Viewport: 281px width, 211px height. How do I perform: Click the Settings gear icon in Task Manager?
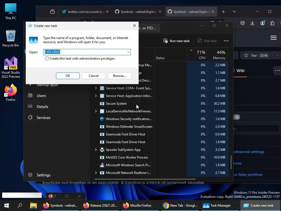click(x=30, y=175)
